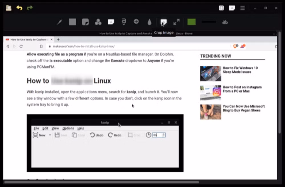285x187 pixels.
Task: Click the Instagram article thumbnail
Action: (211, 93)
